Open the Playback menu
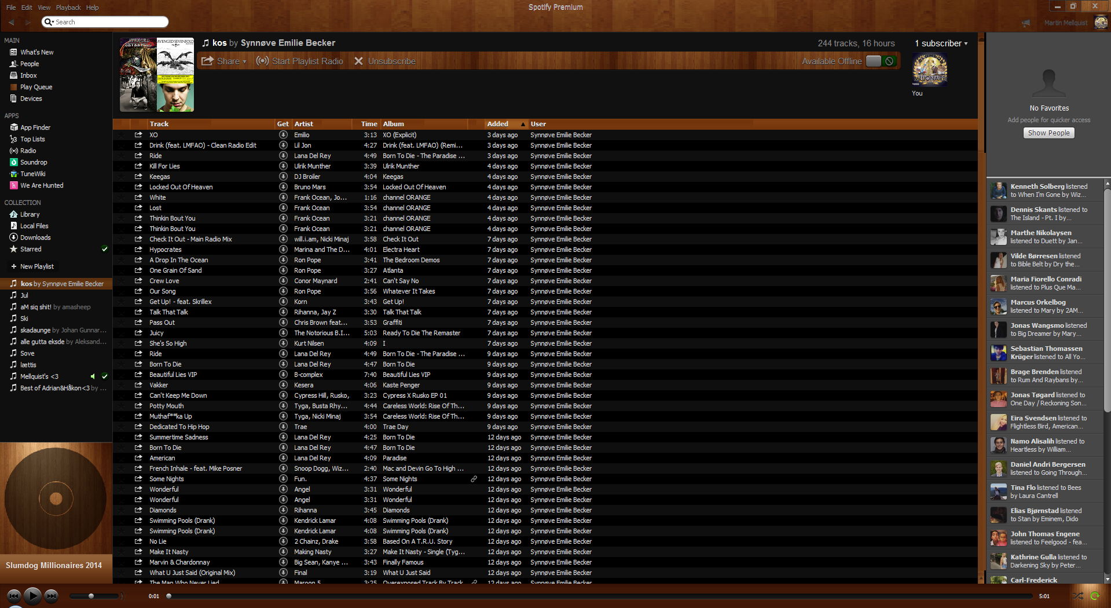Viewport: 1111px width, 608px height. [68, 8]
